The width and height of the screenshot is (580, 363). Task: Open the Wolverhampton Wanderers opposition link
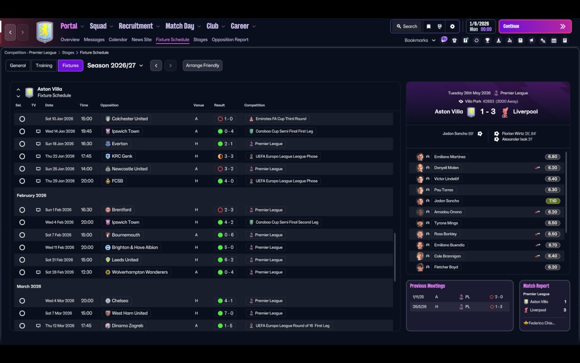[x=136, y=272]
